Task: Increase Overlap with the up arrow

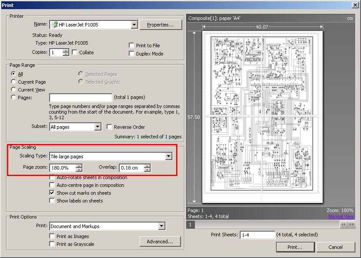Action: coord(147,166)
